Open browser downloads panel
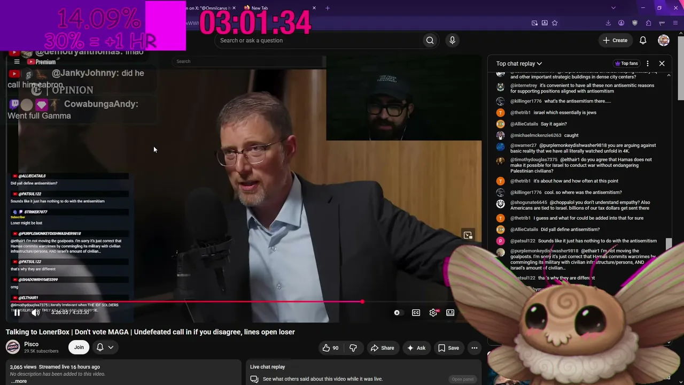Screen dimensions: 684x385 click(x=608, y=23)
